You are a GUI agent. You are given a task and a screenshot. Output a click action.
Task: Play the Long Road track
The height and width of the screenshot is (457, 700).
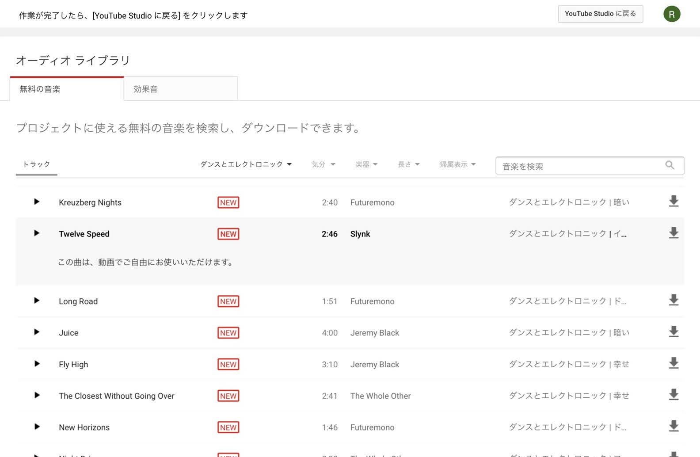tap(37, 301)
